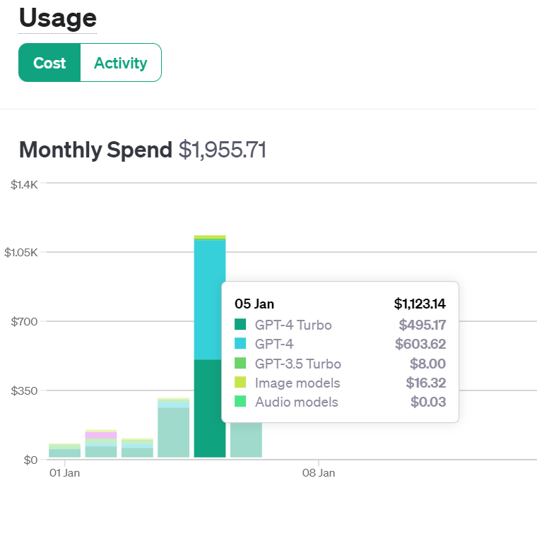This screenshot has width=537, height=538.
Task: Click the 04 Jan spend bar
Action: (173, 429)
